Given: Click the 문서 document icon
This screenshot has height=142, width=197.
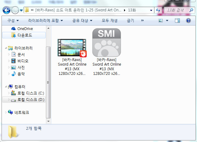Looking at the screenshot, I should click(x=13, y=55).
